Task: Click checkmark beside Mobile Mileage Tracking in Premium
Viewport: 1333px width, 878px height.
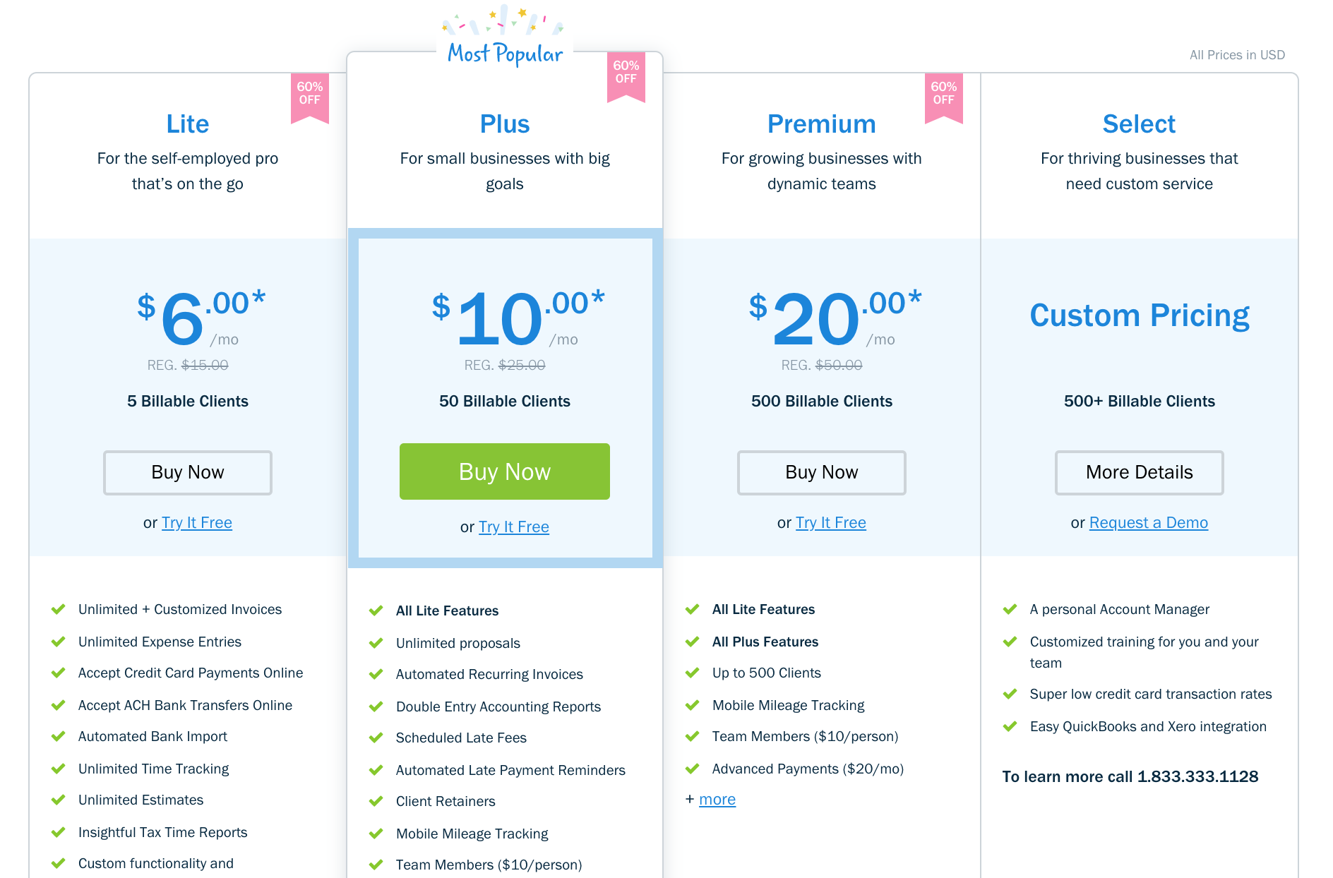Action: [693, 705]
